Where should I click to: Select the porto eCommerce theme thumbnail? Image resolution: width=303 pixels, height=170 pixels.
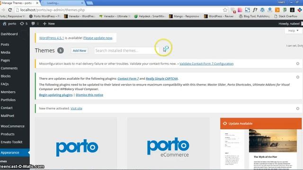pyautogui.click(x=169, y=144)
